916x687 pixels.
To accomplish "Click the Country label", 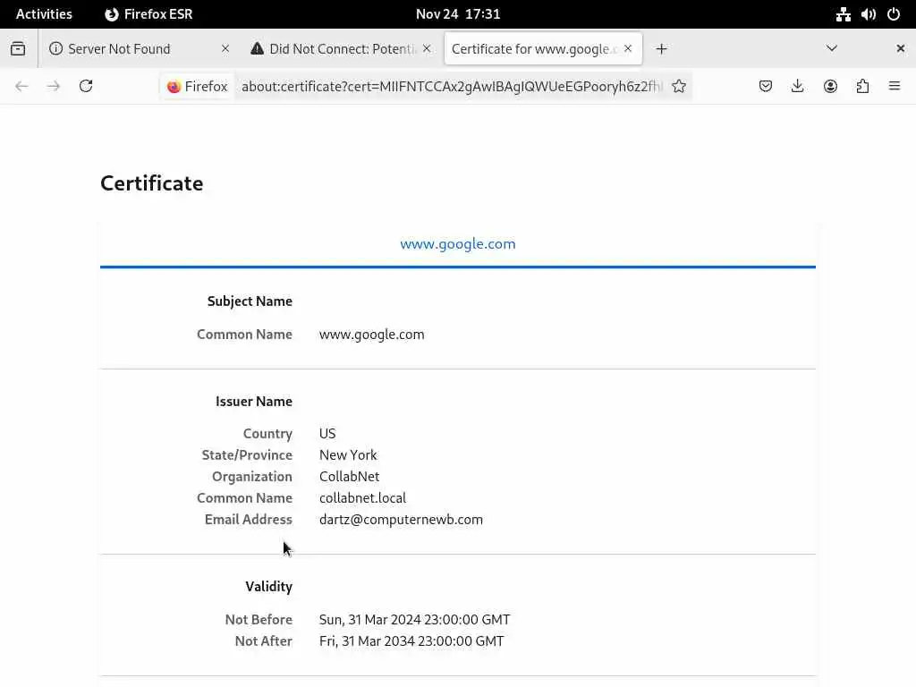I will [x=267, y=434].
